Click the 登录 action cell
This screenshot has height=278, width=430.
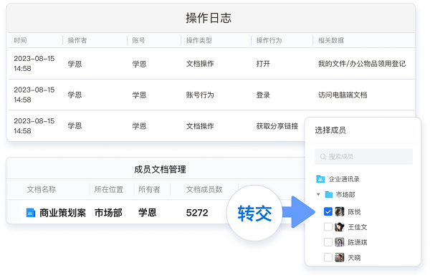[263, 95]
